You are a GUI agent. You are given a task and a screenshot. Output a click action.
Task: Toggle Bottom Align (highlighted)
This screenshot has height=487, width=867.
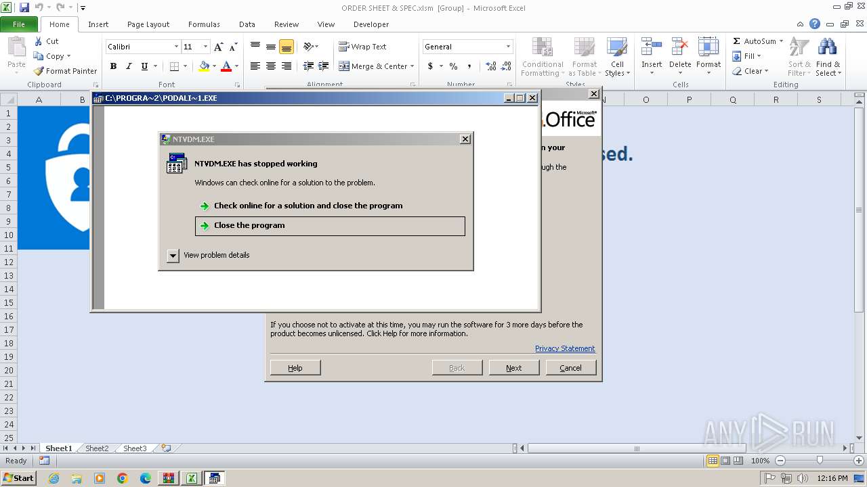point(287,47)
